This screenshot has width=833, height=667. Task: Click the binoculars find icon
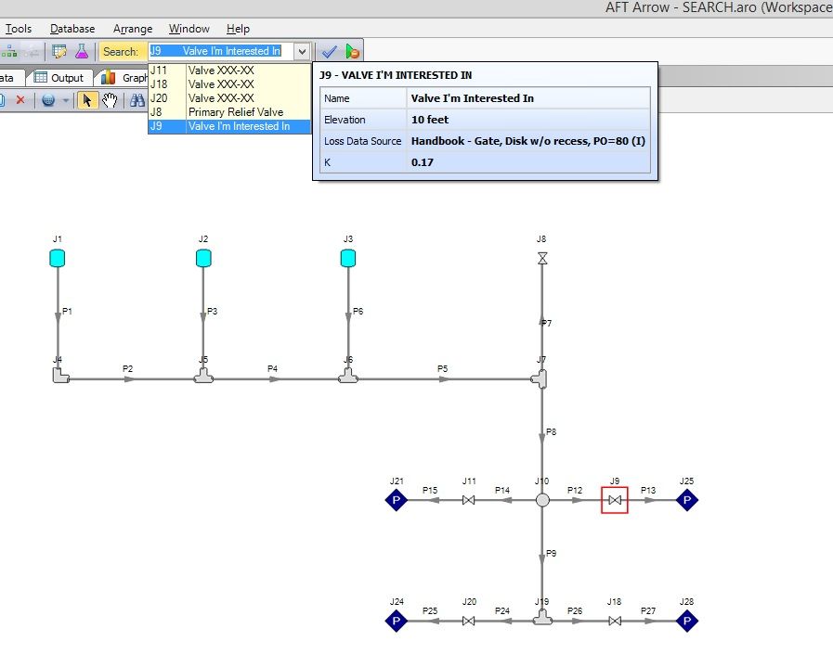(137, 100)
